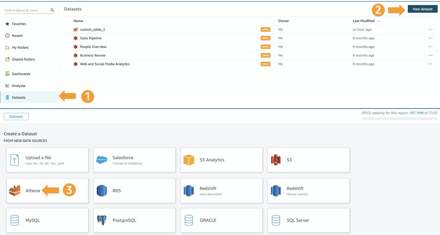
Task: Click the Business Review dataset name
Action: [x=92, y=56]
